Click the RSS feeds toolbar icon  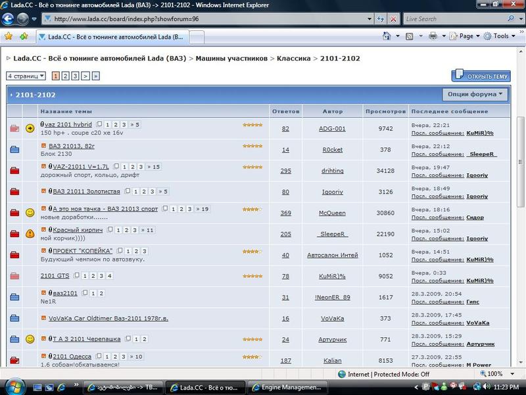409,36
